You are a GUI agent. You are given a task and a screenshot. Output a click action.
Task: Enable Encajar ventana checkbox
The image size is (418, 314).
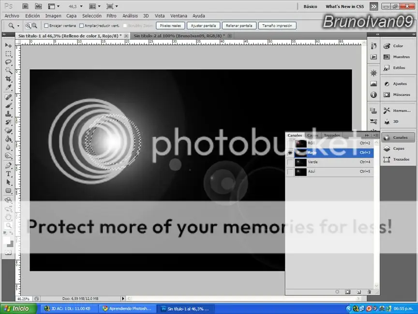(x=46, y=26)
